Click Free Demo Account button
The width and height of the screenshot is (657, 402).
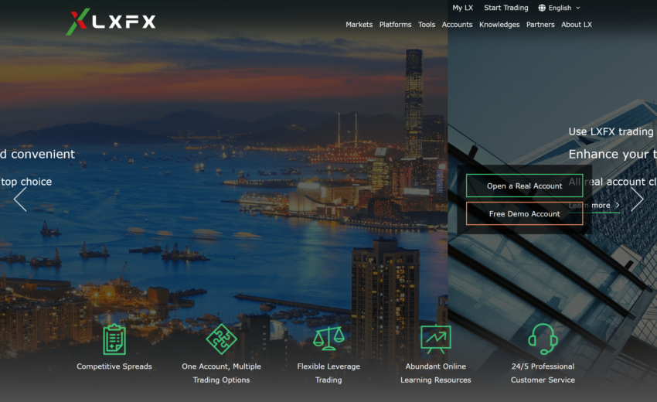click(525, 214)
